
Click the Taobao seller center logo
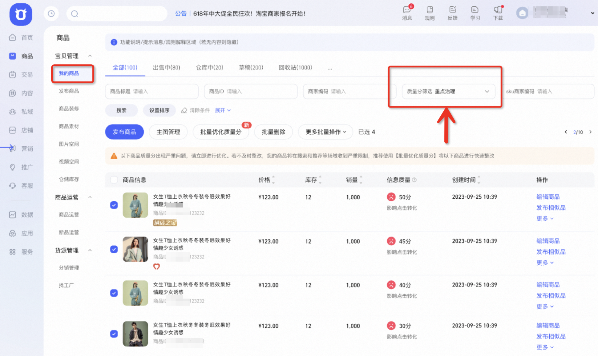21,14
